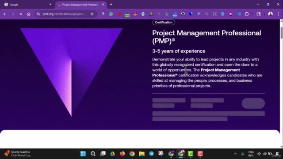Image resolution: width=283 pixels, height=159 pixels.
Task: Close the Project Management Professional tab
Action: click(103, 4)
